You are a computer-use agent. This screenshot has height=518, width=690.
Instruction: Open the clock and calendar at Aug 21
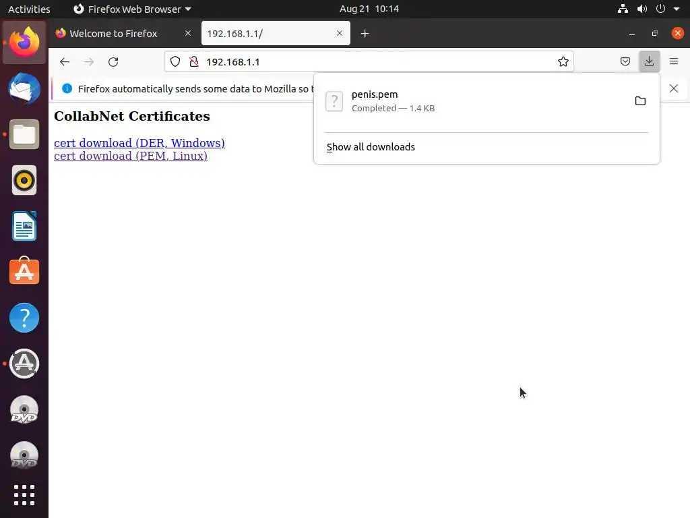pyautogui.click(x=369, y=9)
